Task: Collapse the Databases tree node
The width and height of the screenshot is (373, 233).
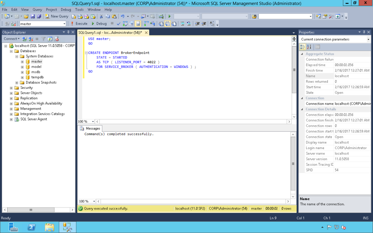Action: coord(12,51)
